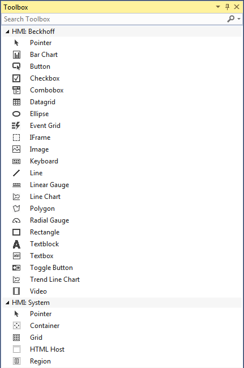
Task: Select the Video filmstrip icon
Action: click(x=16, y=291)
